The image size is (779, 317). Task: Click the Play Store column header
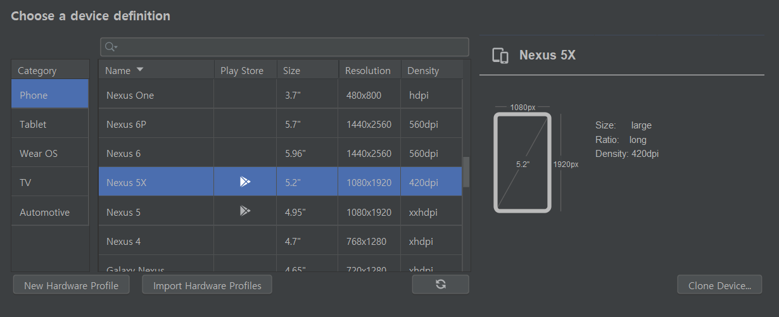click(x=245, y=70)
